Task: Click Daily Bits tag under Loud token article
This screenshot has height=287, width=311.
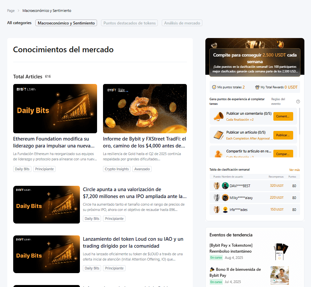Action: (x=92, y=268)
